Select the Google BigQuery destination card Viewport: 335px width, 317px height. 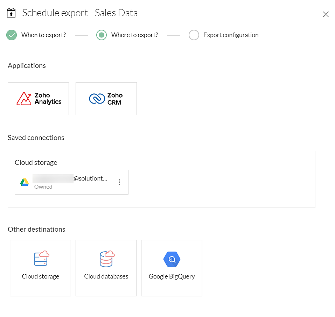coord(172,268)
